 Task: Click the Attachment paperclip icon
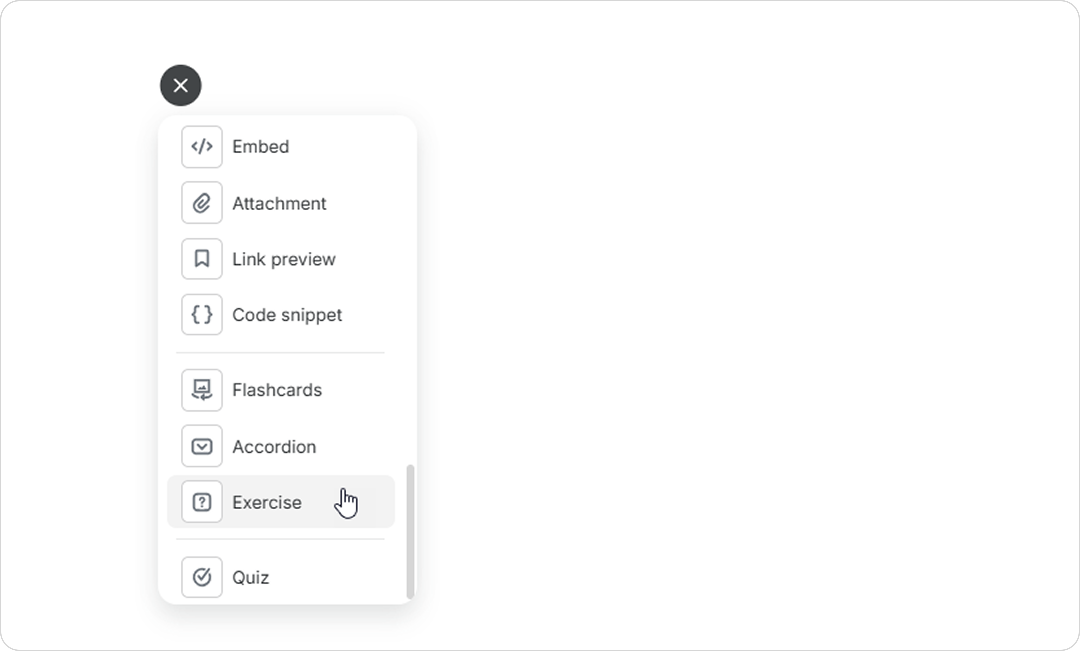(x=202, y=203)
